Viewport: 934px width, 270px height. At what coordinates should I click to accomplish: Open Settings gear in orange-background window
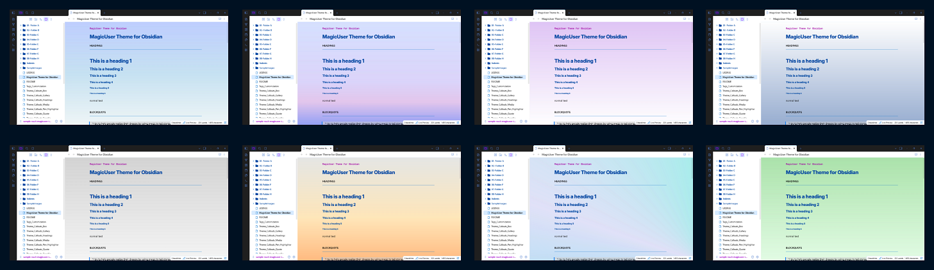294,257
